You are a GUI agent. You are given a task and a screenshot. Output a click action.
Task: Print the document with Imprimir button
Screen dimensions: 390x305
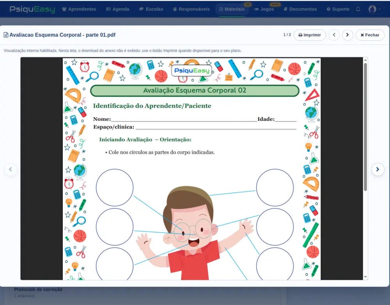click(310, 35)
